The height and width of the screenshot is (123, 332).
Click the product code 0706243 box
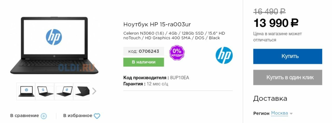point(144,51)
